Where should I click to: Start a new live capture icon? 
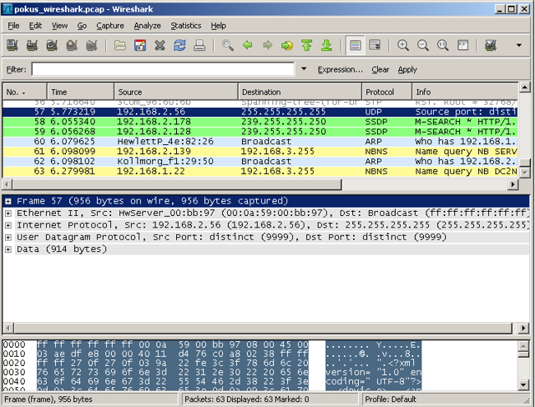coord(52,45)
